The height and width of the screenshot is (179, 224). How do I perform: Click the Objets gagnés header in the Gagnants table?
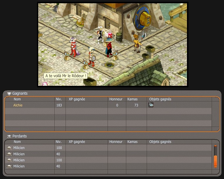point(160,99)
